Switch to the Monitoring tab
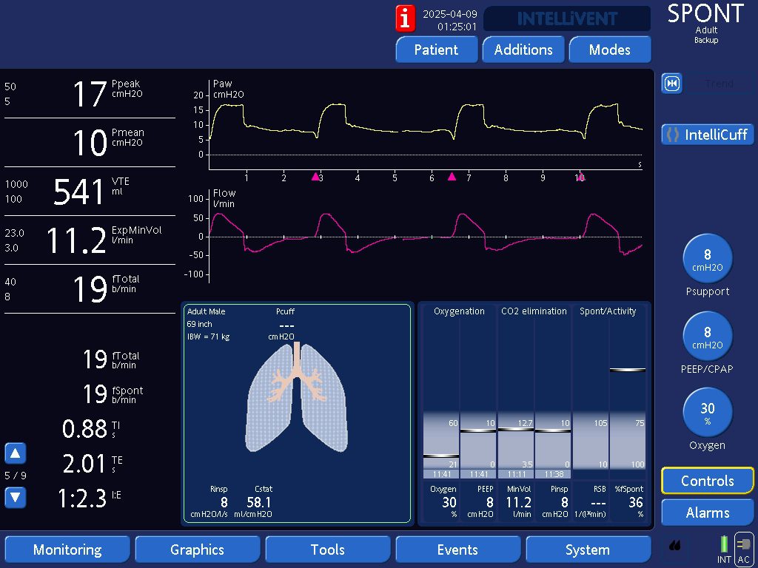Screen dimensions: 758x568 [67, 550]
